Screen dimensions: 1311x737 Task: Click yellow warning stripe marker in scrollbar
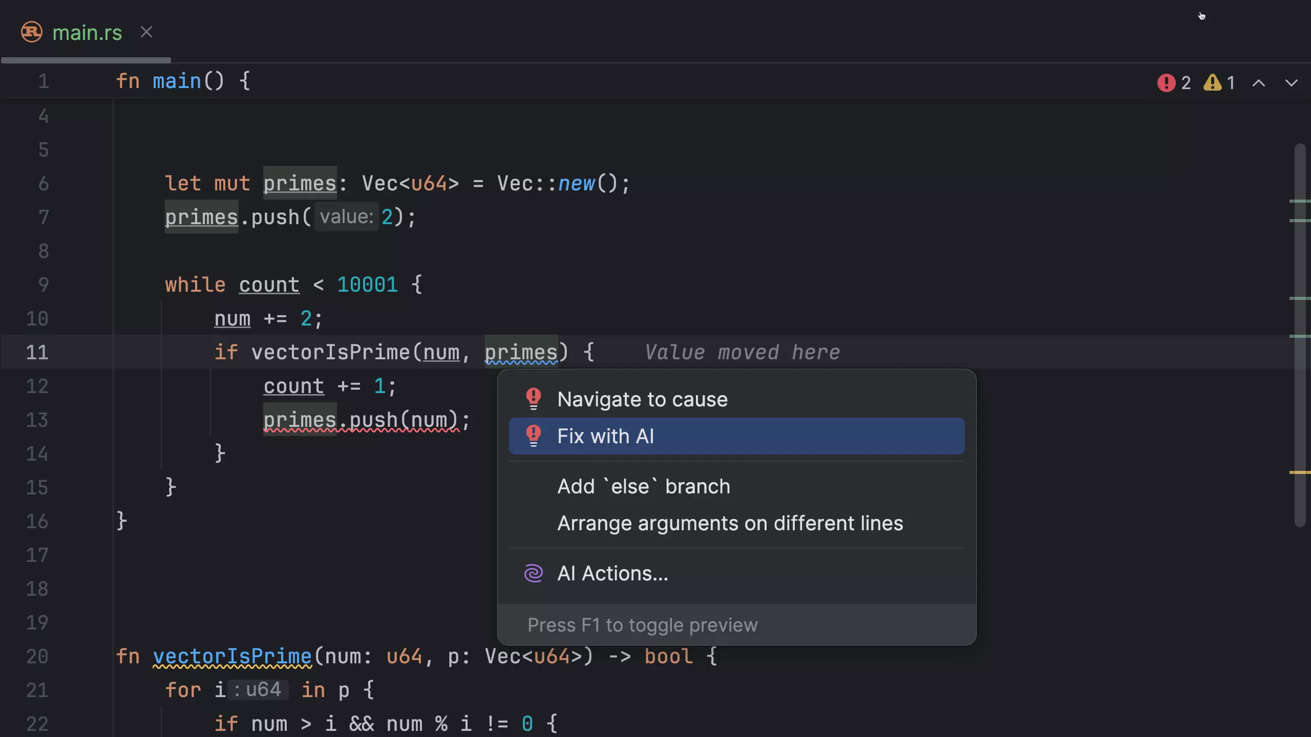pyautogui.click(x=1299, y=472)
